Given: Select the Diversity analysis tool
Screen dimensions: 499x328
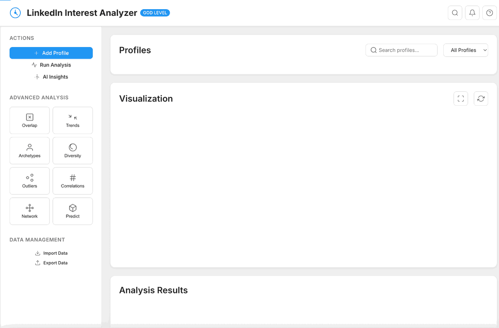Looking at the screenshot, I should [x=72, y=150].
